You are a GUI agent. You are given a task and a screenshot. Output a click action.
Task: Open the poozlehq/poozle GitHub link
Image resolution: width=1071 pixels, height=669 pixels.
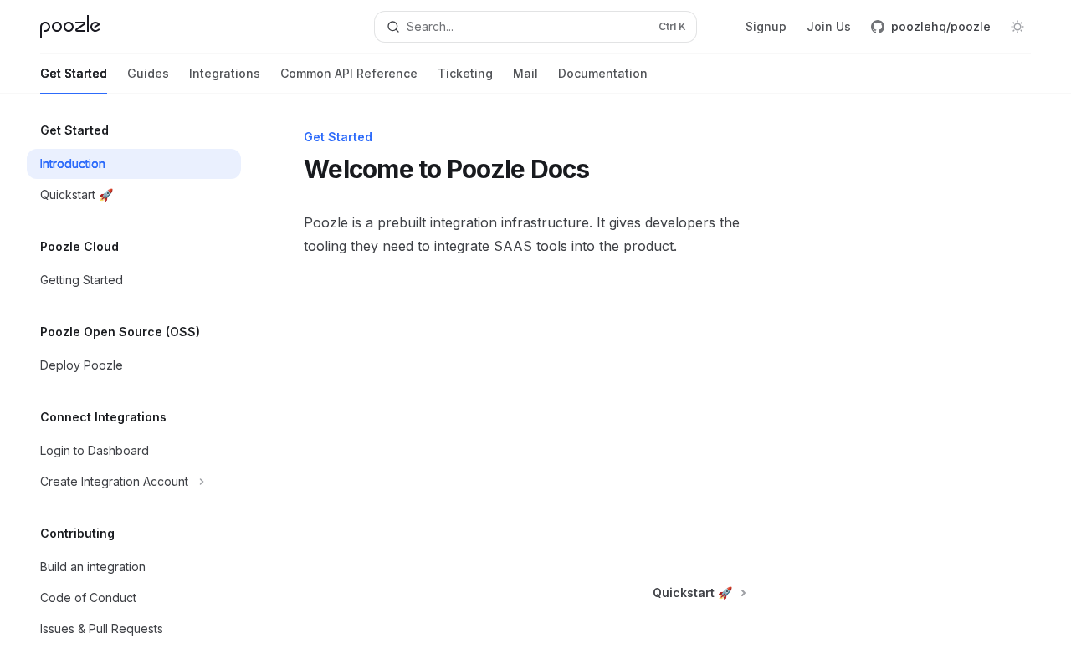click(930, 27)
